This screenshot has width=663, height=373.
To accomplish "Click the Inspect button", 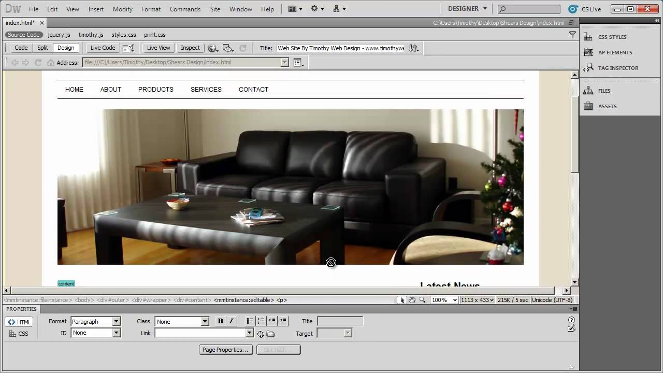I will pyautogui.click(x=190, y=48).
